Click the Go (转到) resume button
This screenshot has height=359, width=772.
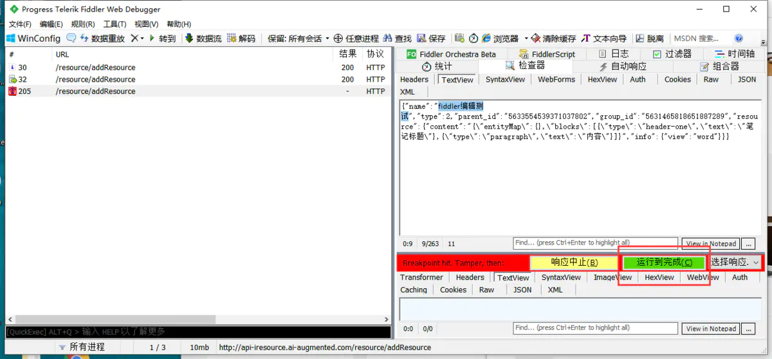(162, 39)
